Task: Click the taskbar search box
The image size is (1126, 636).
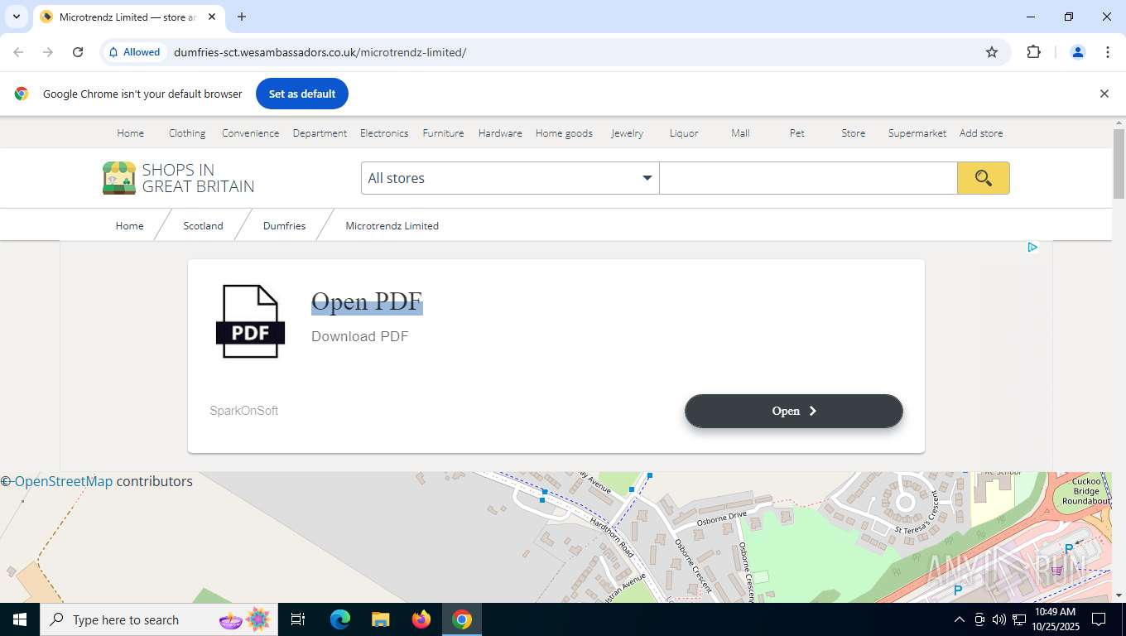Action: pos(161,619)
